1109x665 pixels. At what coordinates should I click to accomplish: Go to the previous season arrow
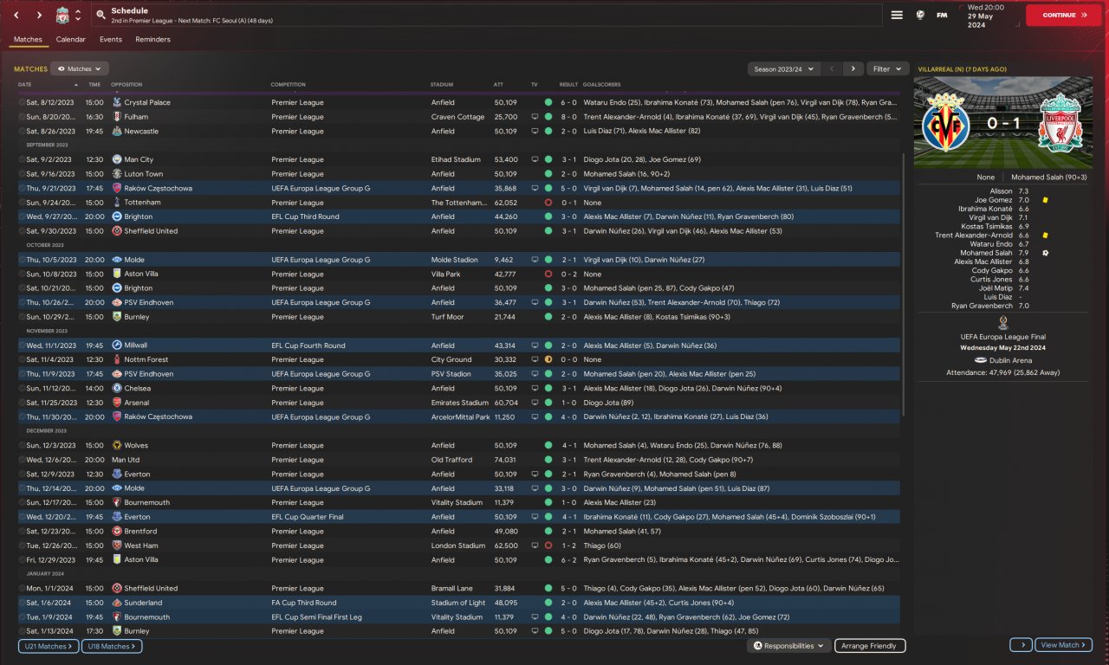pyautogui.click(x=831, y=68)
